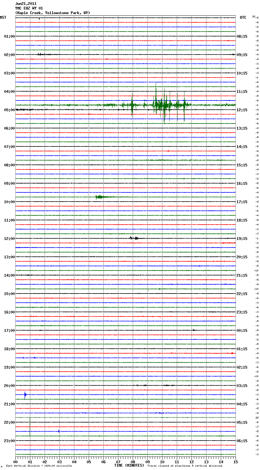Click the 05:15 UTC time label

pyautogui.click(x=242, y=423)
